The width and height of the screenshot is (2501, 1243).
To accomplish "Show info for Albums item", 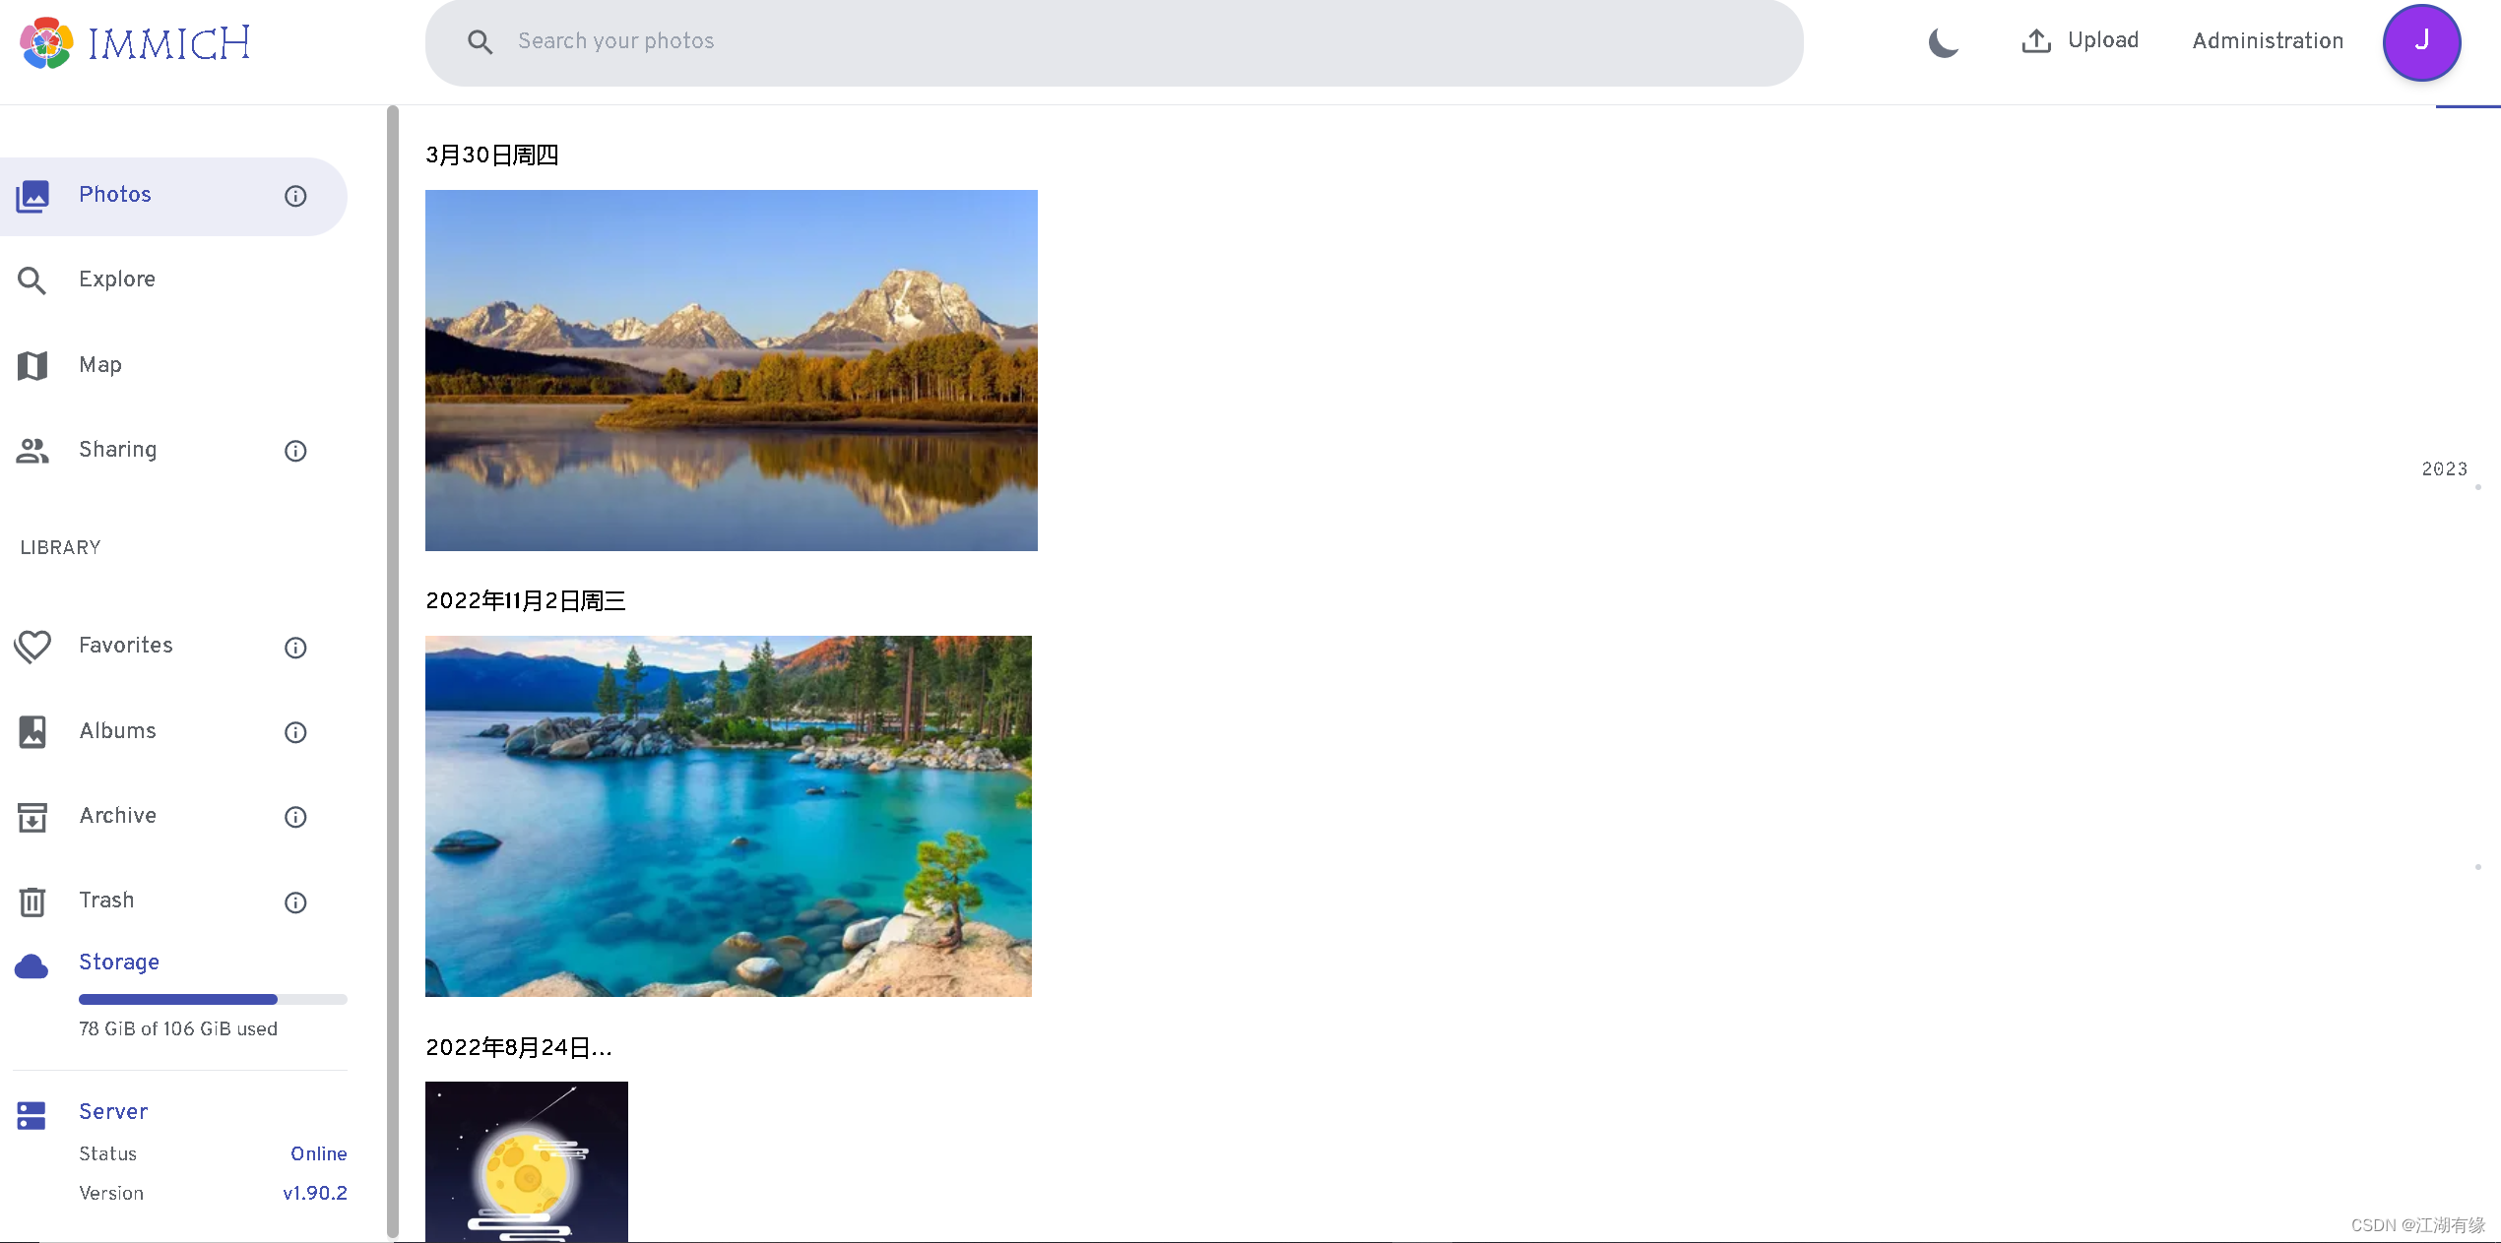I will click(295, 732).
